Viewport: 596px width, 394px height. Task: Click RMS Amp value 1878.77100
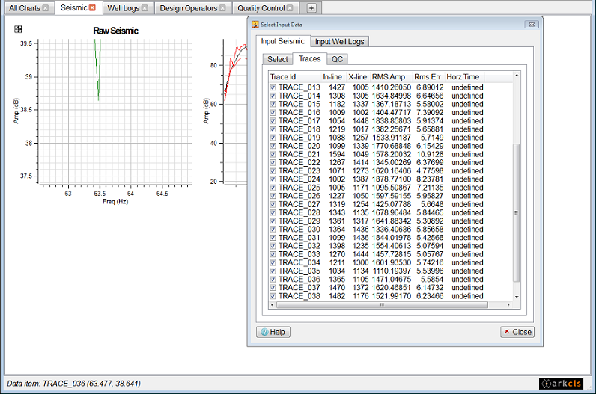click(392, 179)
